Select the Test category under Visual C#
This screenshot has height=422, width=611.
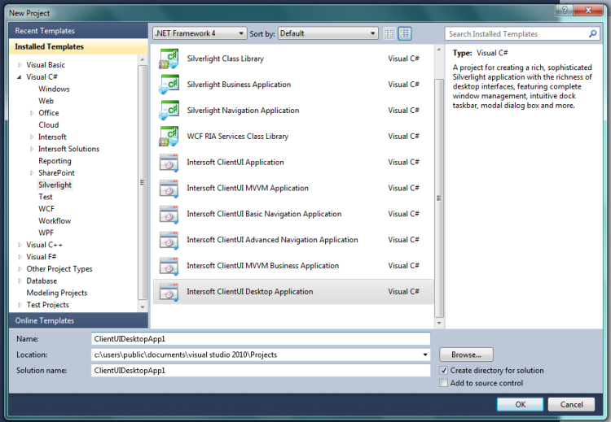(x=45, y=197)
